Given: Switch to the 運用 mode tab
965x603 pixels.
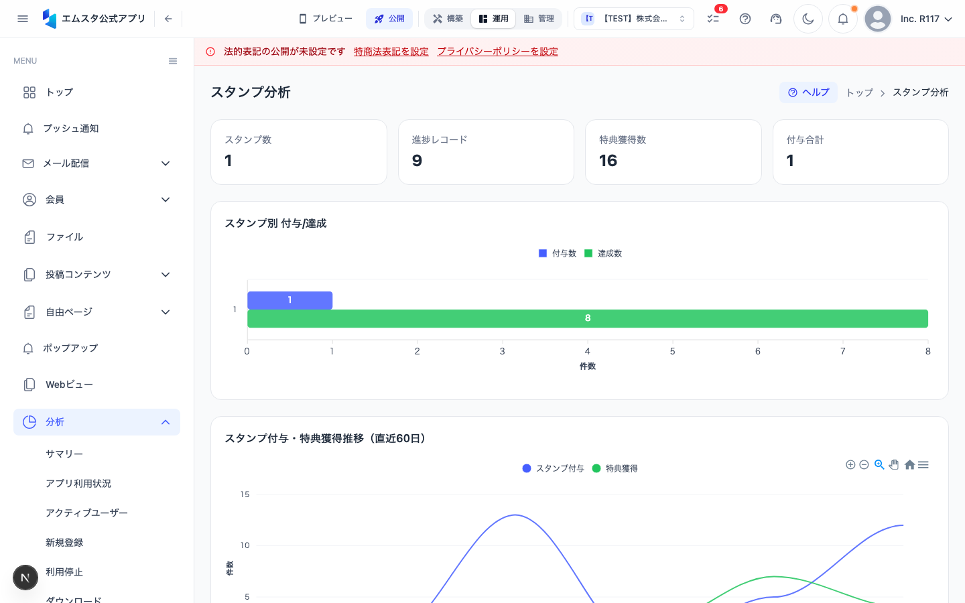Looking at the screenshot, I should [493, 19].
